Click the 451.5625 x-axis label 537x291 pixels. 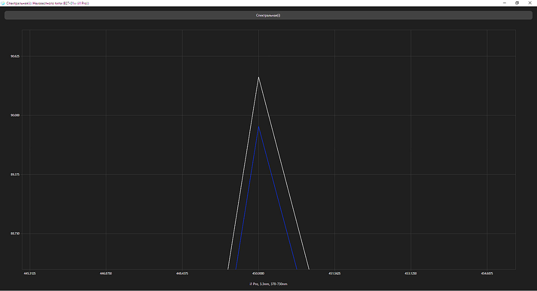335,273
